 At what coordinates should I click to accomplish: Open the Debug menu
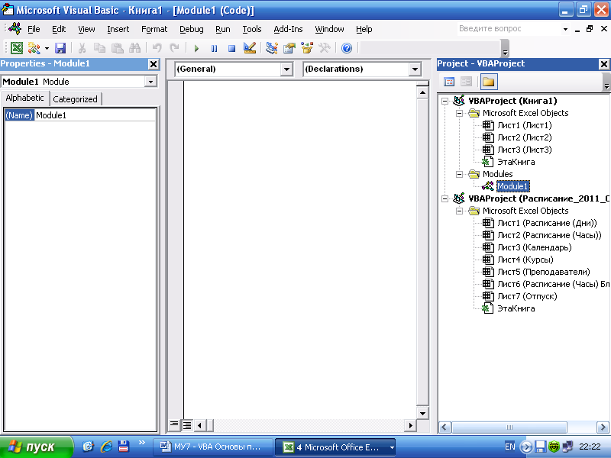click(192, 29)
